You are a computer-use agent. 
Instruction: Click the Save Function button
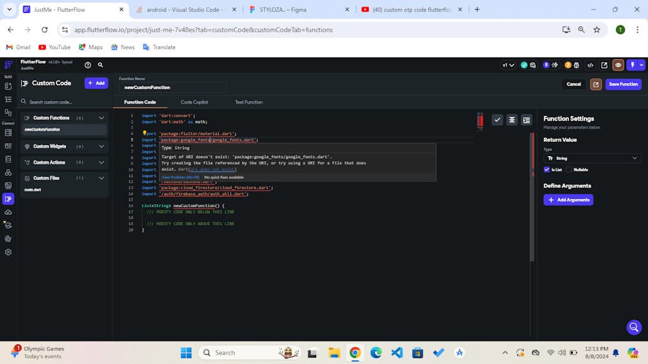click(623, 84)
